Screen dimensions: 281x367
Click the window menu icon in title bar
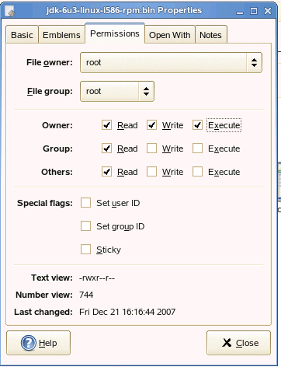pos(10,11)
